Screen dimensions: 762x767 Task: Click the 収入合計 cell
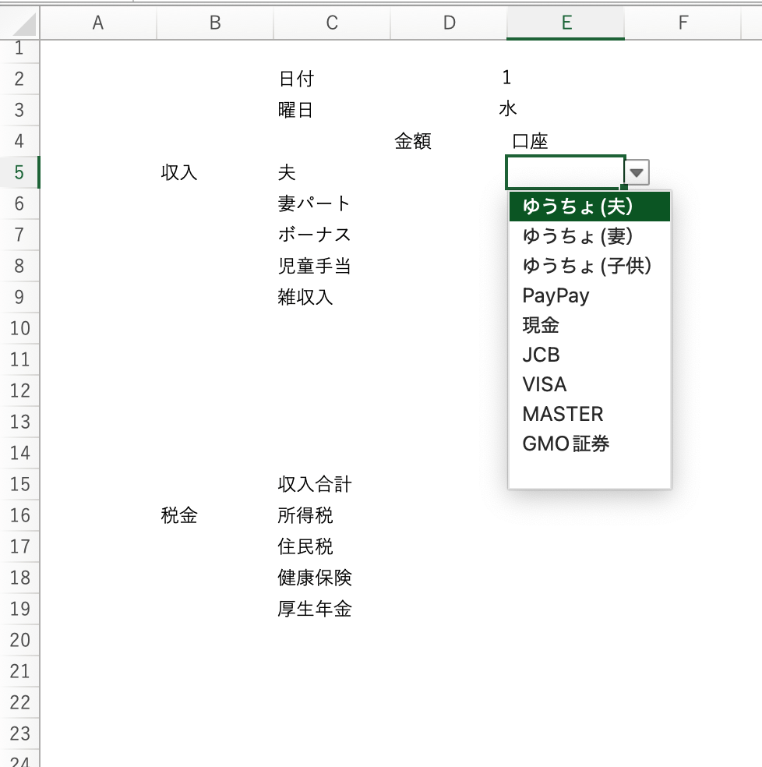pos(315,484)
